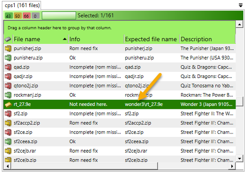Click yellow icon of punisherj.zip
The width and height of the screenshot is (246, 172).
[x=8, y=48]
